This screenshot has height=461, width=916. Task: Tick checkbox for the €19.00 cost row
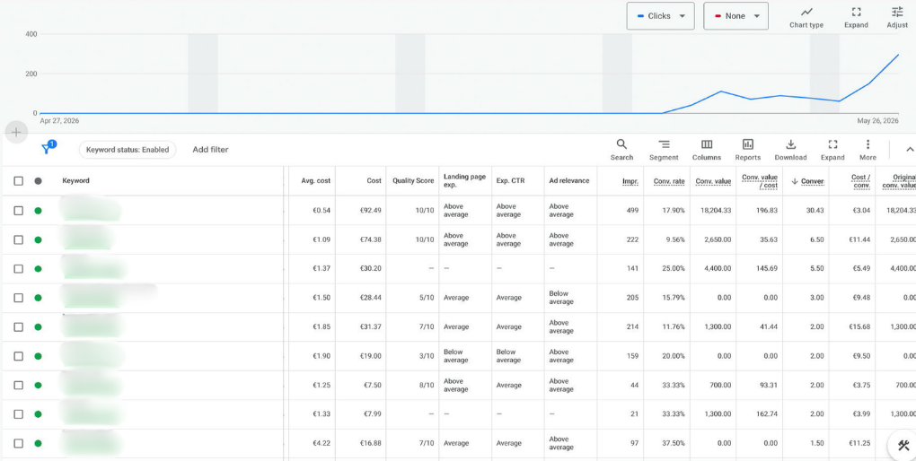[19, 356]
